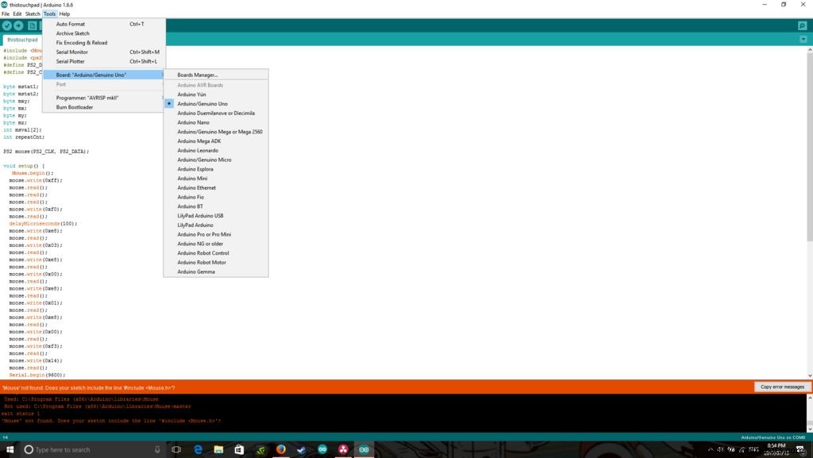Click the Copy error messages button
813x458 pixels.
(x=781, y=387)
